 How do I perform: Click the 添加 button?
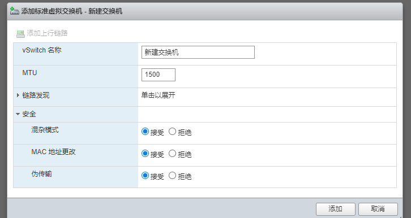[x=336, y=209]
